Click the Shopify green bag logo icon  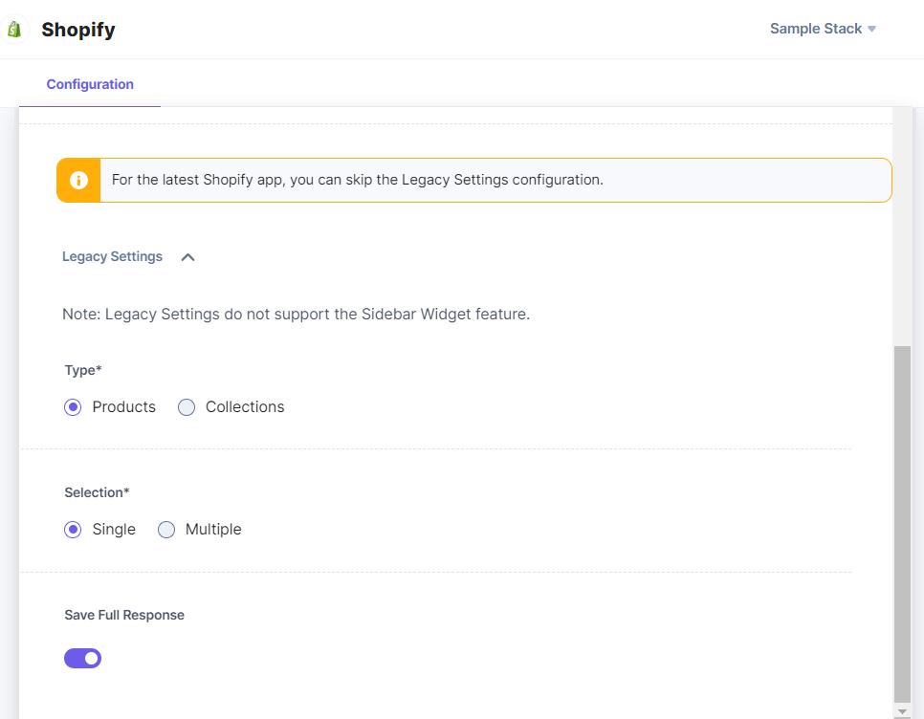[x=14, y=29]
